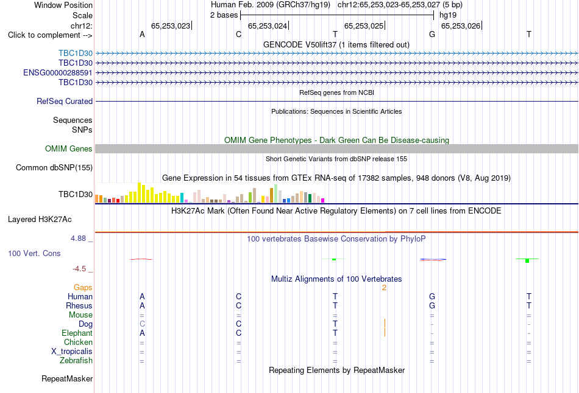579x393 pixels.
Task: Click the G base in the Rhesus row
Action: pos(432,305)
